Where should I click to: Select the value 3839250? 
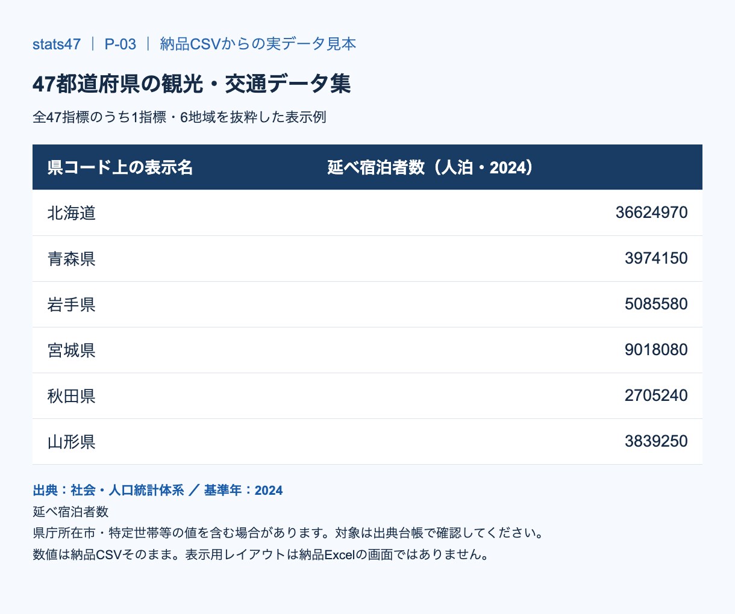656,441
